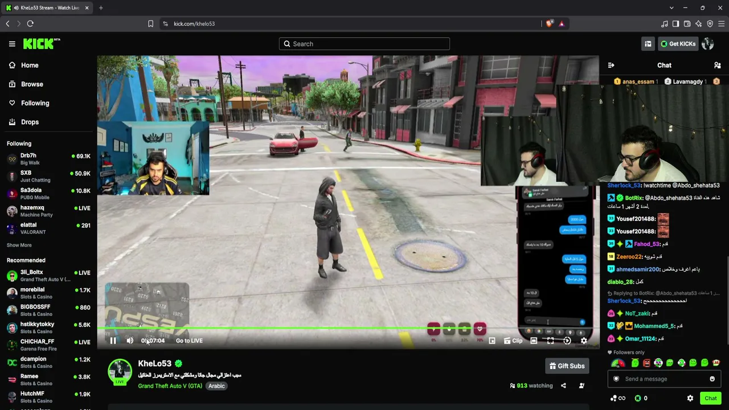Create a Clip of the stream
Screen dimensions: 729x410
(513, 341)
